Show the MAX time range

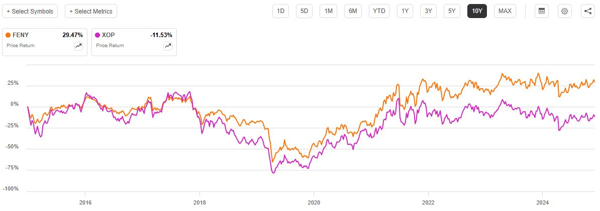[x=505, y=11]
